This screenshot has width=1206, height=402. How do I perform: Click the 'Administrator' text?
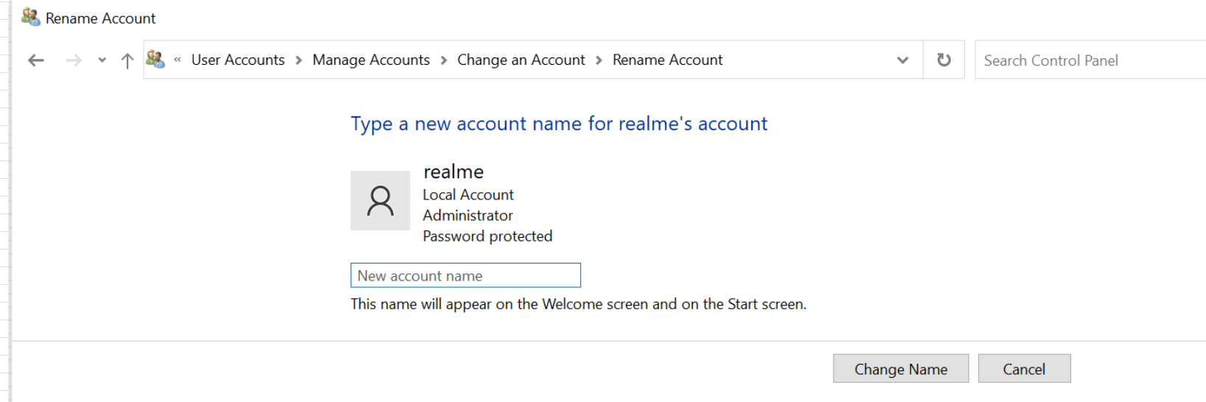point(467,216)
